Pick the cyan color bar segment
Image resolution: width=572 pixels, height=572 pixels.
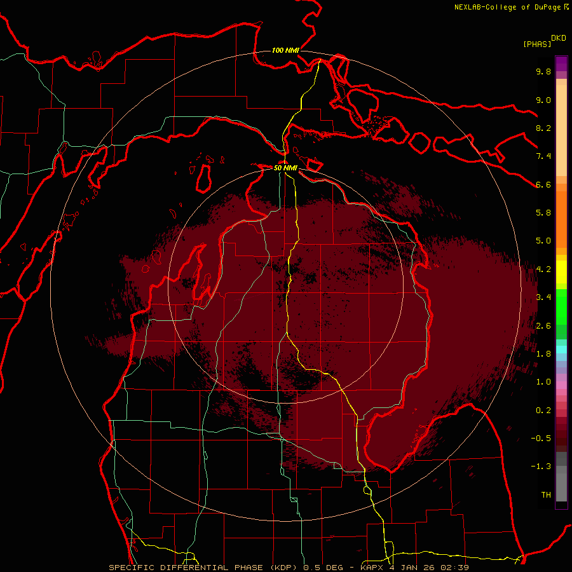(x=561, y=350)
